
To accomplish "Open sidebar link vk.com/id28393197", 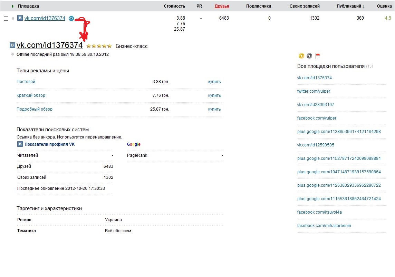I will coord(316,105).
